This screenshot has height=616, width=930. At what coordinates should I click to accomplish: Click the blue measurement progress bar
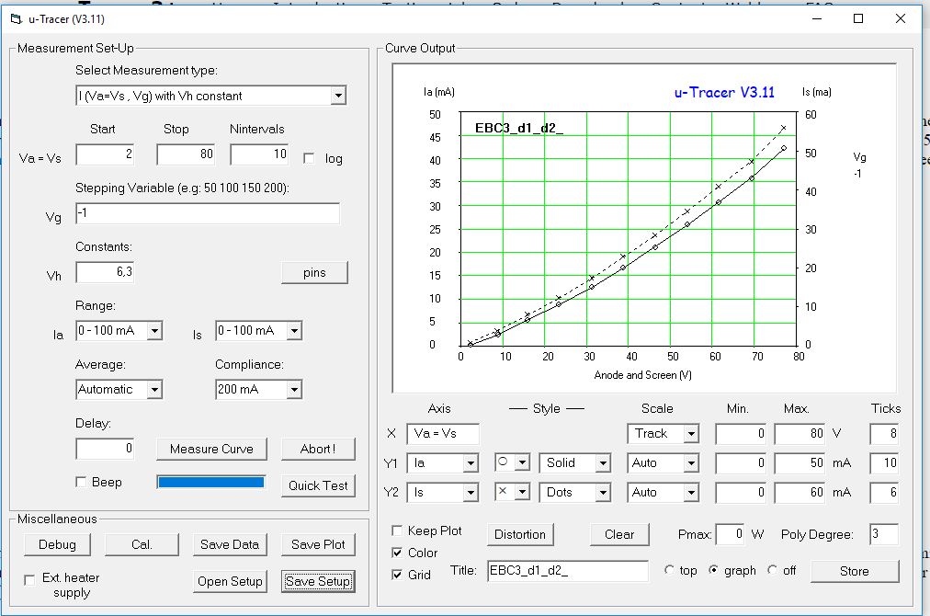211,483
